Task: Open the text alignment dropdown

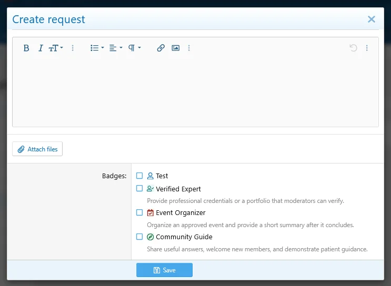Action: tap(116, 48)
